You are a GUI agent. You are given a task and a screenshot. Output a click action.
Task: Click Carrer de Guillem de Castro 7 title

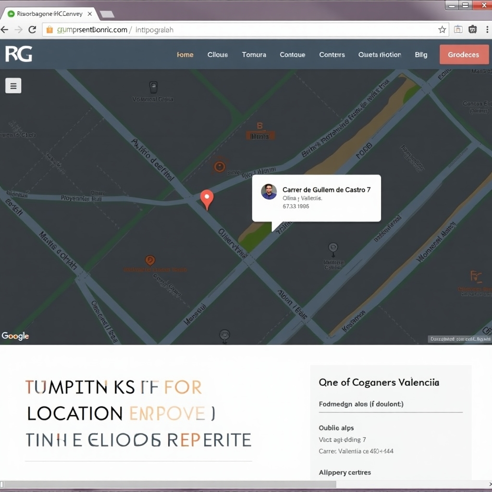[x=326, y=190]
